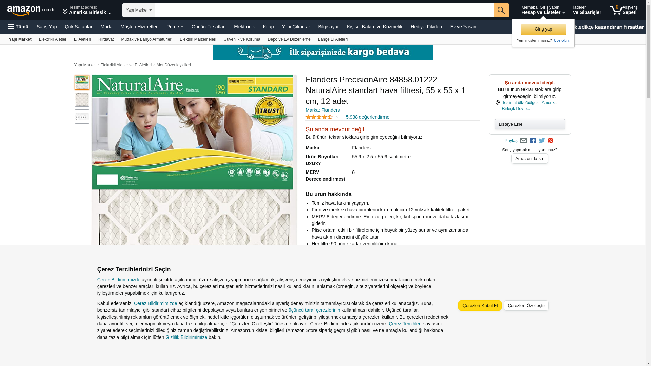Click the search magnifier button
Viewport: 651px width, 366px height.
pyautogui.click(x=501, y=10)
